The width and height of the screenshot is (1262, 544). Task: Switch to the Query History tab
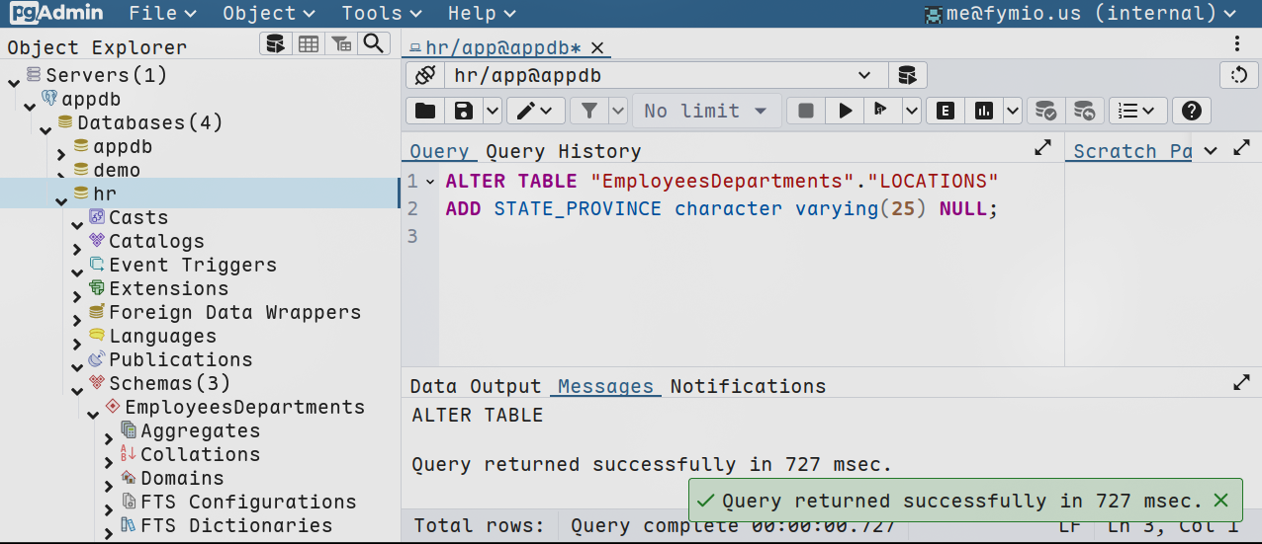pyautogui.click(x=563, y=151)
